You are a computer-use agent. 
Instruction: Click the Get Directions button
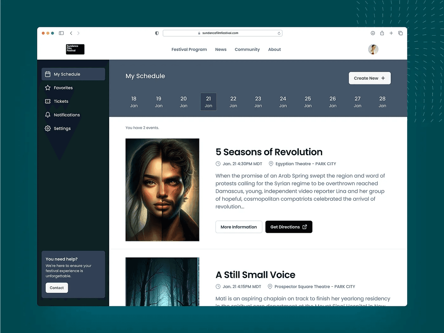(x=289, y=227)
